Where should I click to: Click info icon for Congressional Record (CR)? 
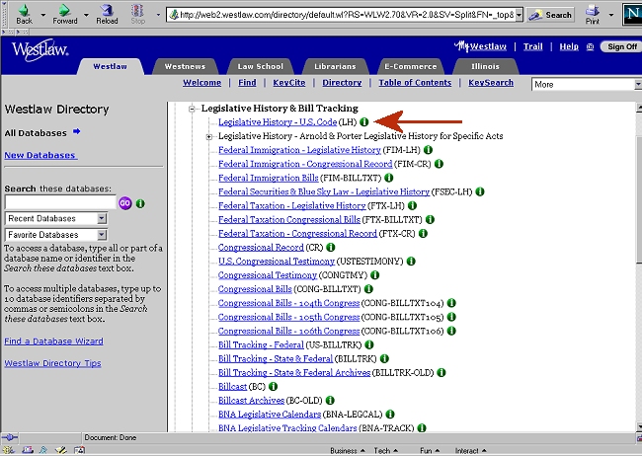pyautogui.click(x=331, y=247)
